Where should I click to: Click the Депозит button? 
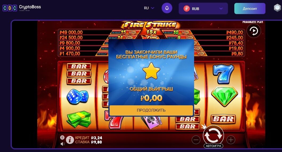point(250,8)
